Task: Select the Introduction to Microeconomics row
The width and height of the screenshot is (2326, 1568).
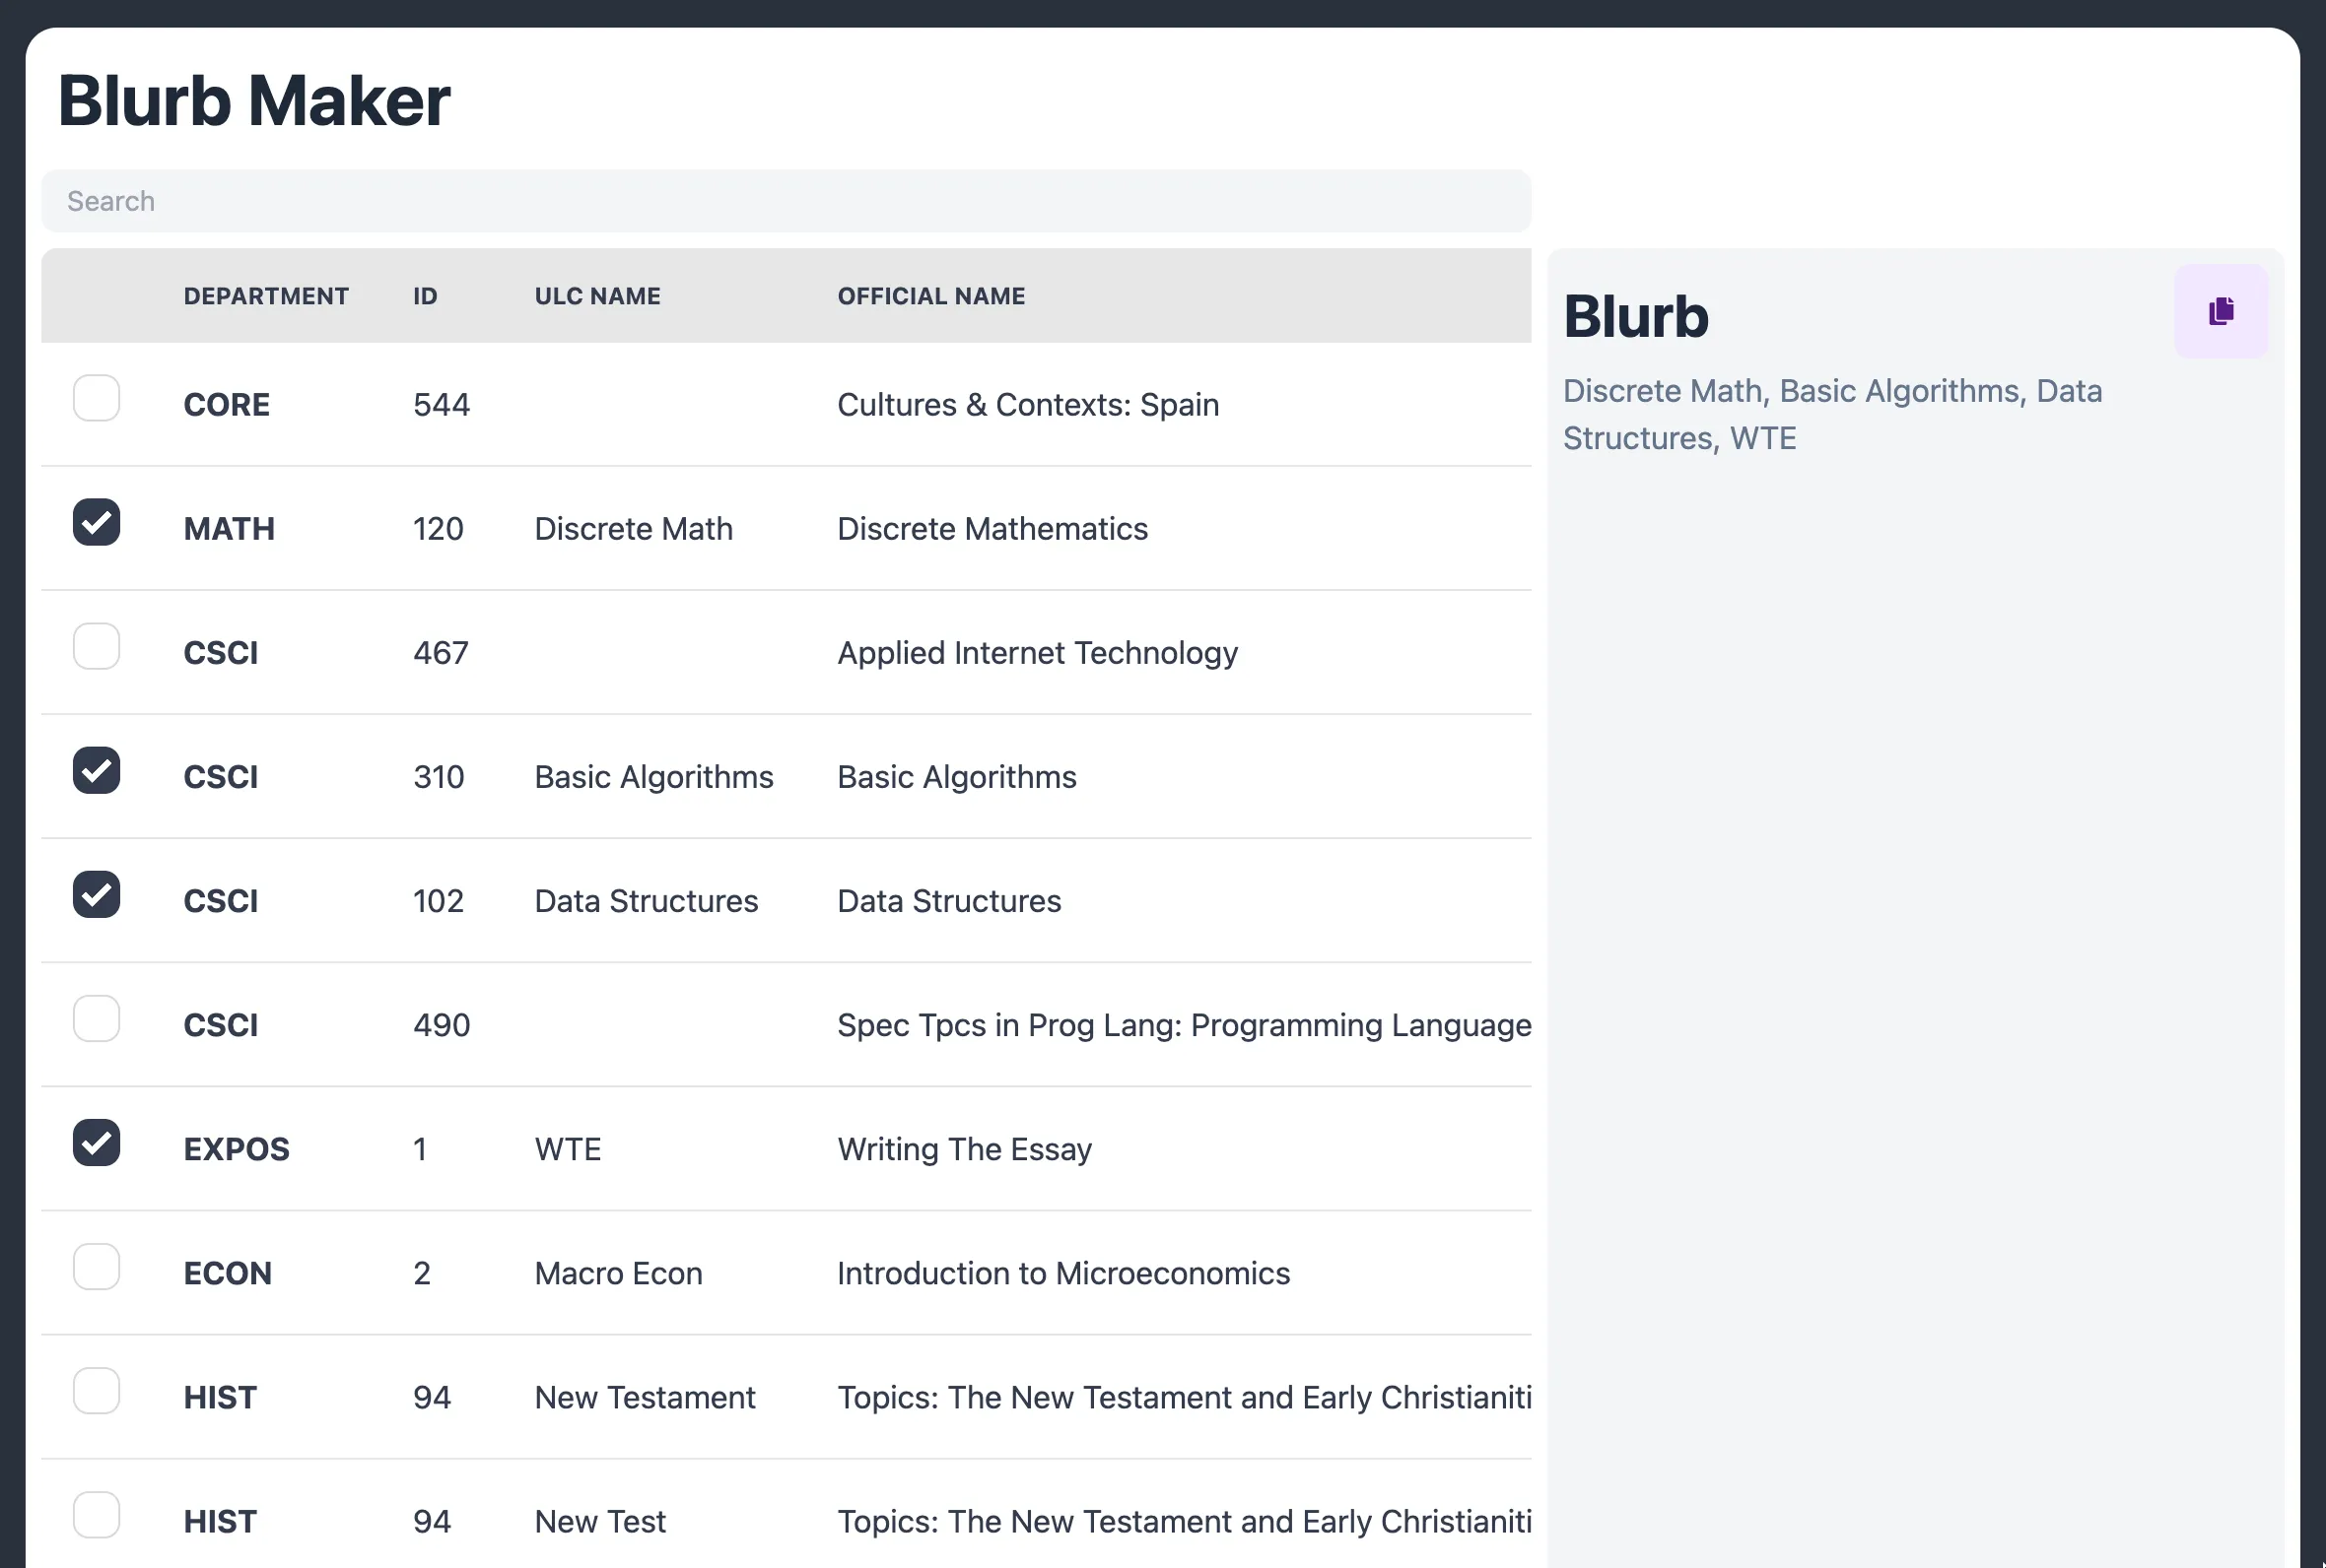Action: [x=1061, y=1273]
